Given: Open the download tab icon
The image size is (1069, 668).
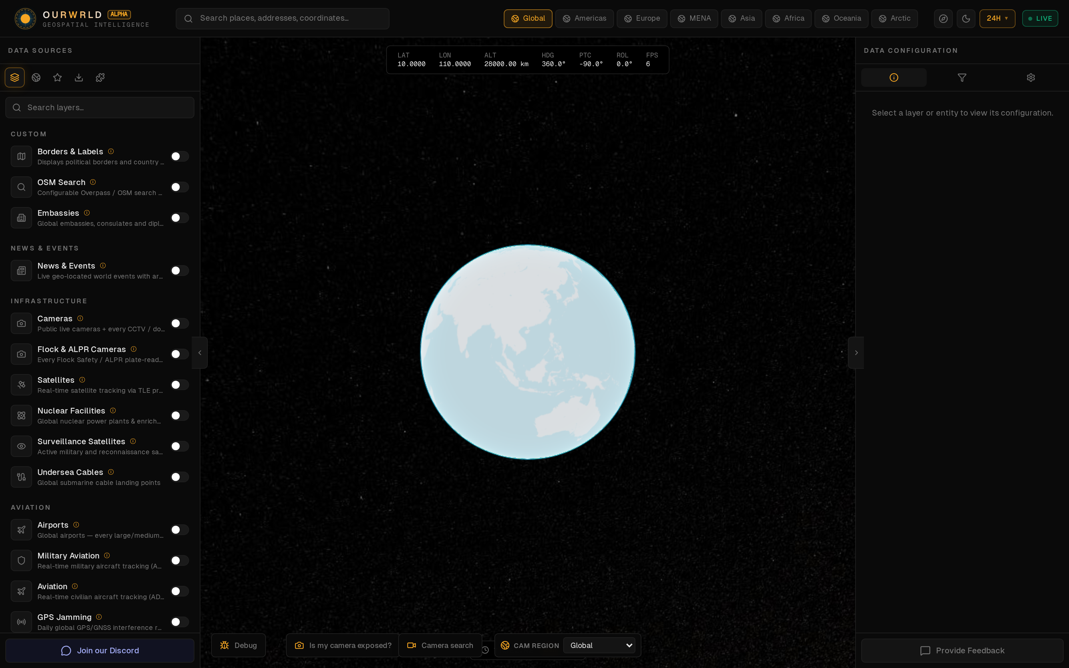Looking at the screenshot, I should tap(79, 77).
